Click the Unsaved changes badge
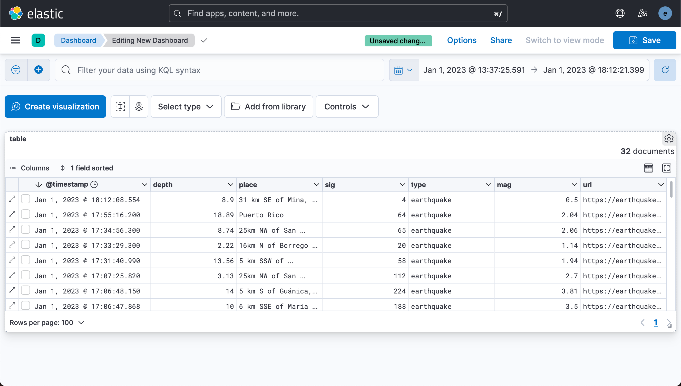This screenshot has height=386, width=681. tap(398, 40)
